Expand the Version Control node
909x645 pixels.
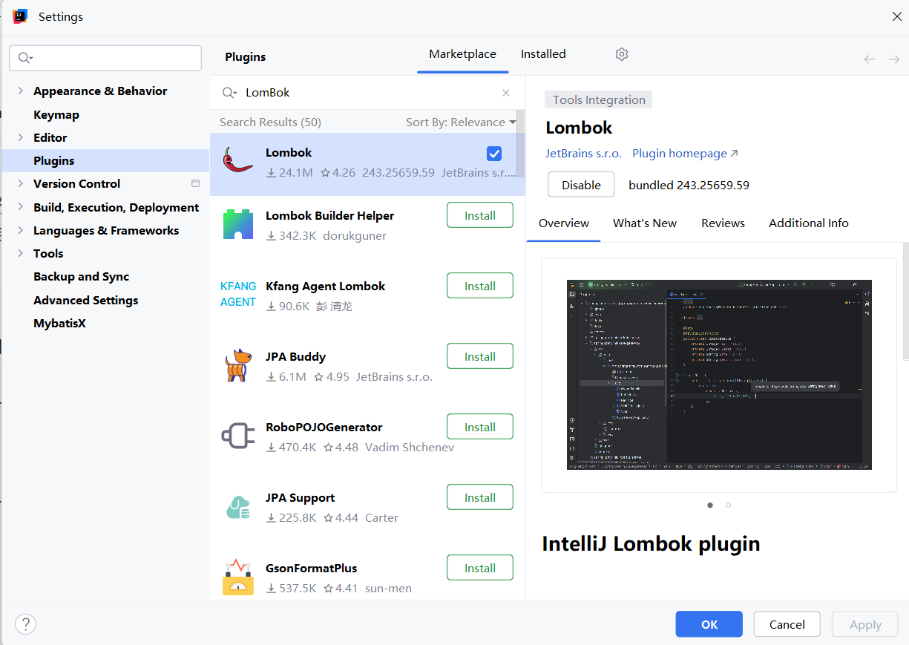(20, 183)
